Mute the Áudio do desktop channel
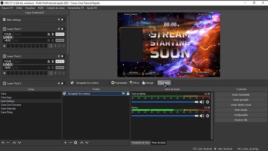268x151 pixels. [202, 102]
